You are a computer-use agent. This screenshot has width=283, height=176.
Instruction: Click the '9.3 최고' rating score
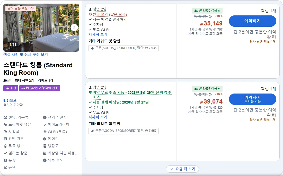10,100
